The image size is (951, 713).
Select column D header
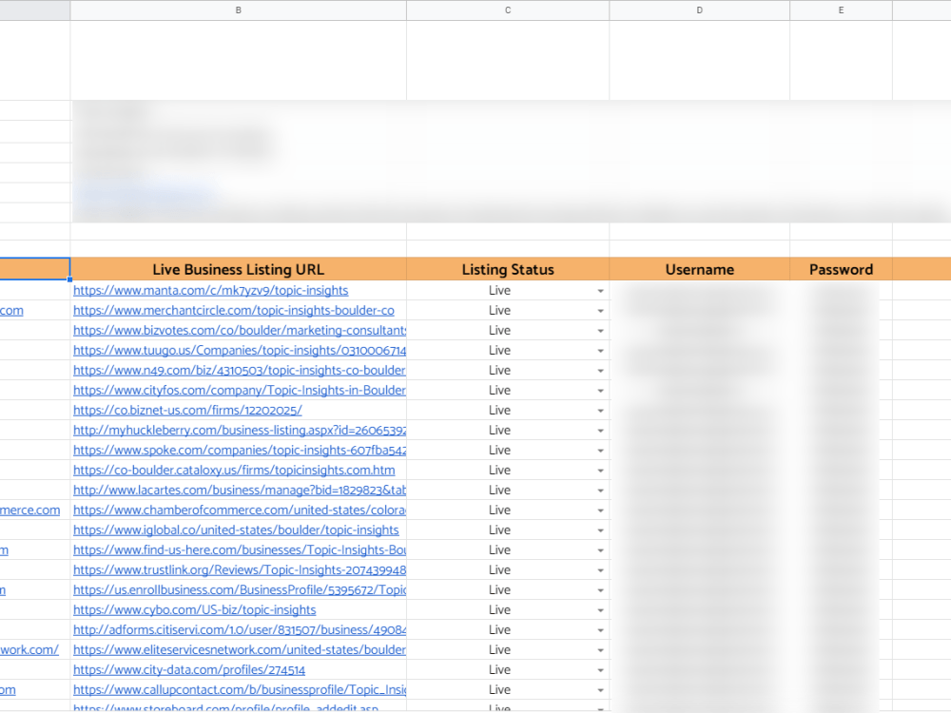click(699, 10)
